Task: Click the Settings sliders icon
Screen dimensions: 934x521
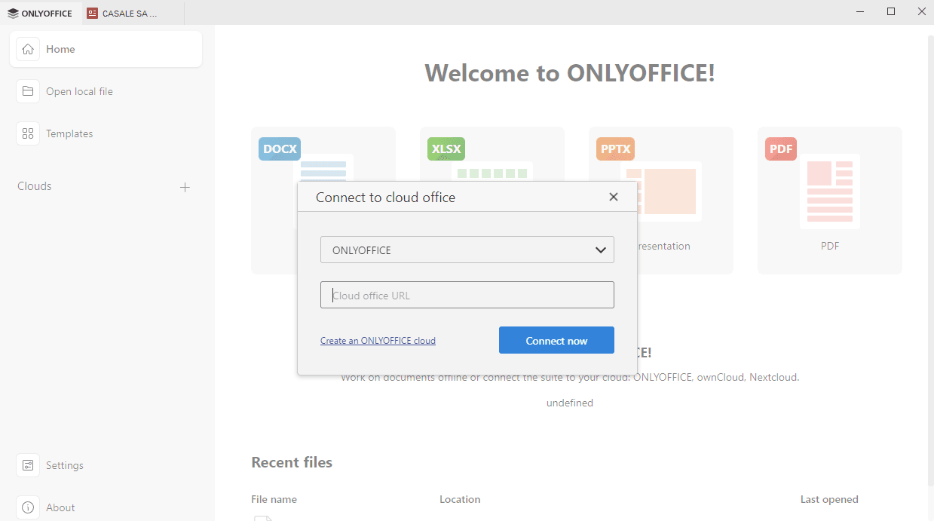Action: [x=28, y=465]
